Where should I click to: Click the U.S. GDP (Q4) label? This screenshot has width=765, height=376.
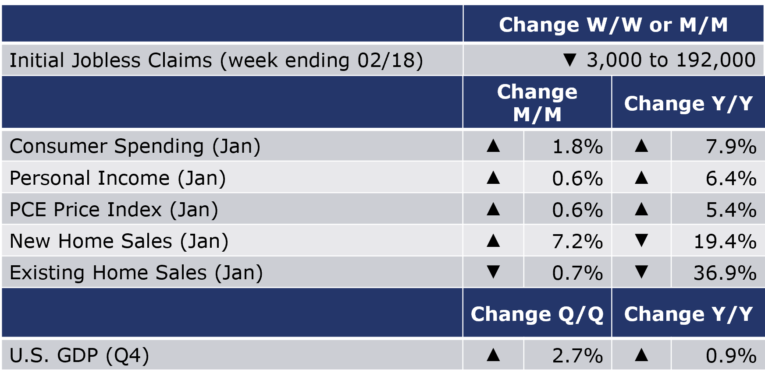[x=79, y=355]
